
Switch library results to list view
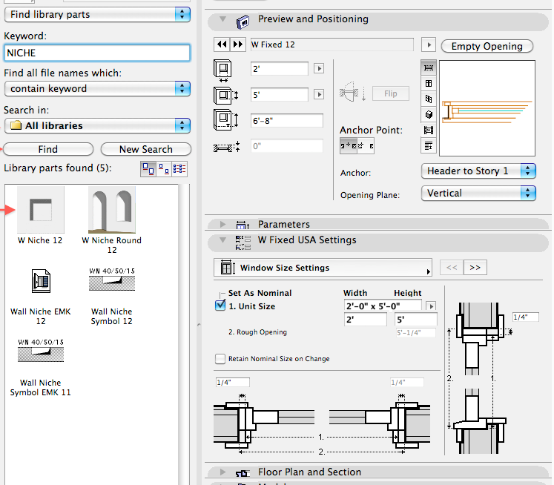tap(180, 168)
